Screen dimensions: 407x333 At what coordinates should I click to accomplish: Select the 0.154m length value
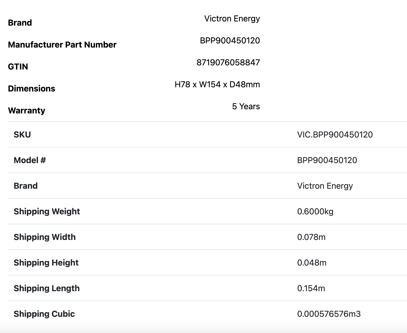pos(311,288)
